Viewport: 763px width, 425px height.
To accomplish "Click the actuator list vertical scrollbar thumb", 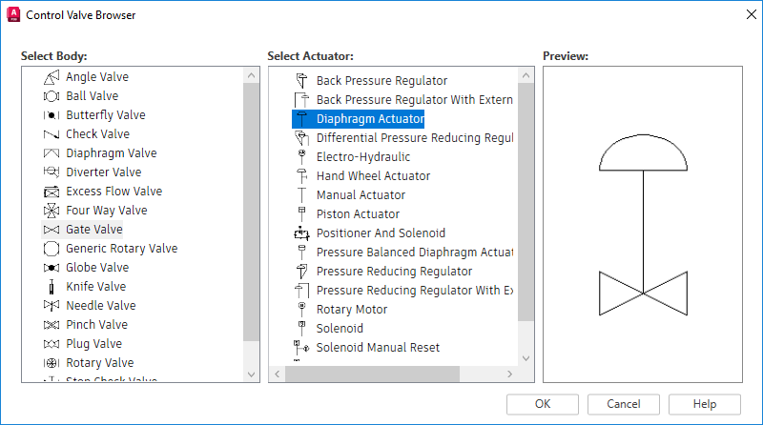I will click(526, 200).
